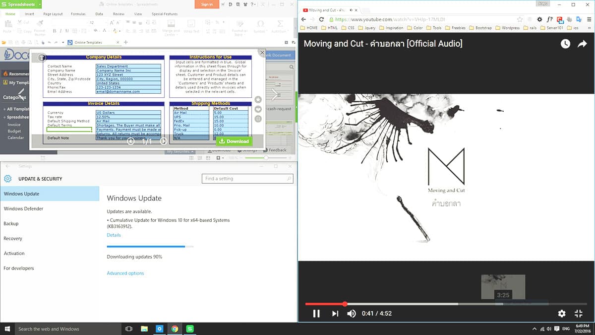
Task: Open the Data ribbon tab
Action: click(99, 14)
